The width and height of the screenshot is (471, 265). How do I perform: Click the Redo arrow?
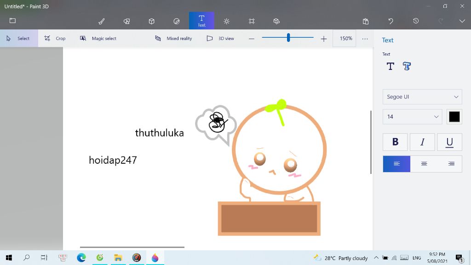(441, 21)
